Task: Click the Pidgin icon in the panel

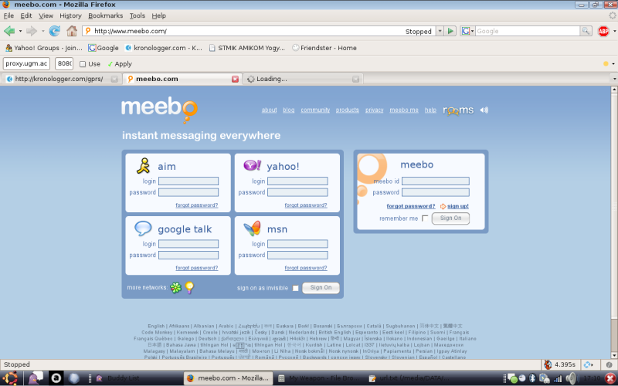Action: pos(36,378)
